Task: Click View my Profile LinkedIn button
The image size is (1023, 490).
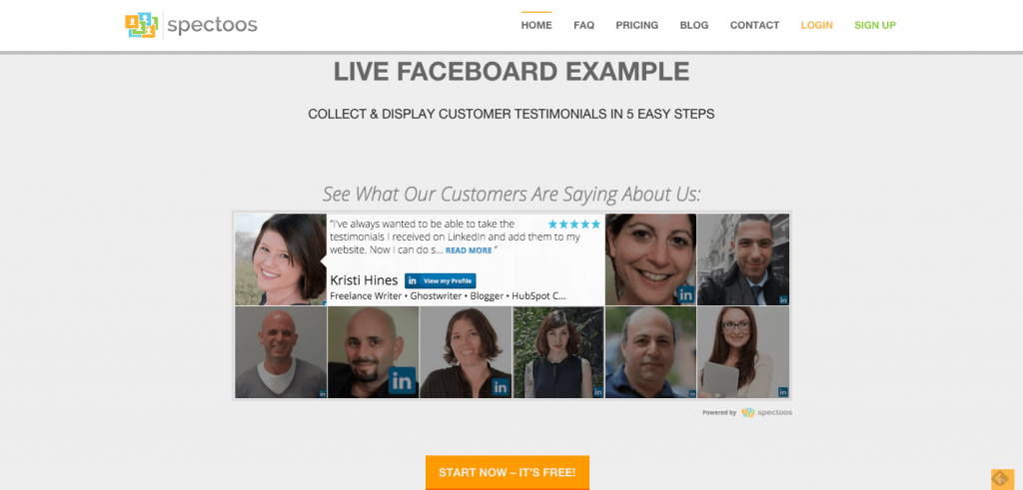Action: point(441,280)
